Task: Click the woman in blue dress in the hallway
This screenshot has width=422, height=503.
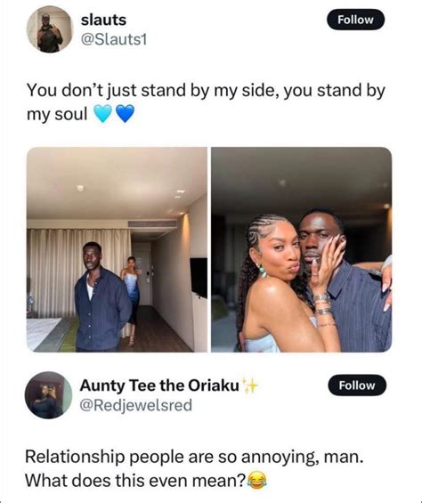Action: pyautogui.click(x=131, y=300)
